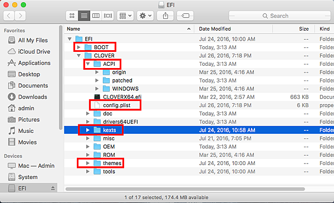Image resolution: width=334 pixels, height=203 pixels.
Task: Expand the tools folder
Action: pyautogui.click(x=88, y=171)
